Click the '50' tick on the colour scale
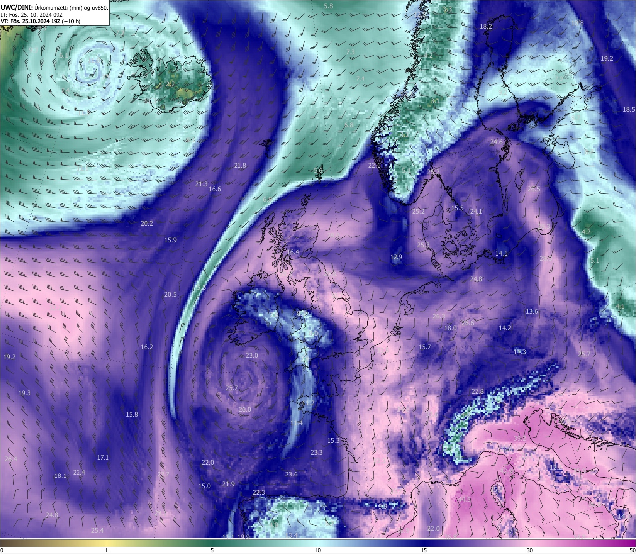 (x=632, y=550)
